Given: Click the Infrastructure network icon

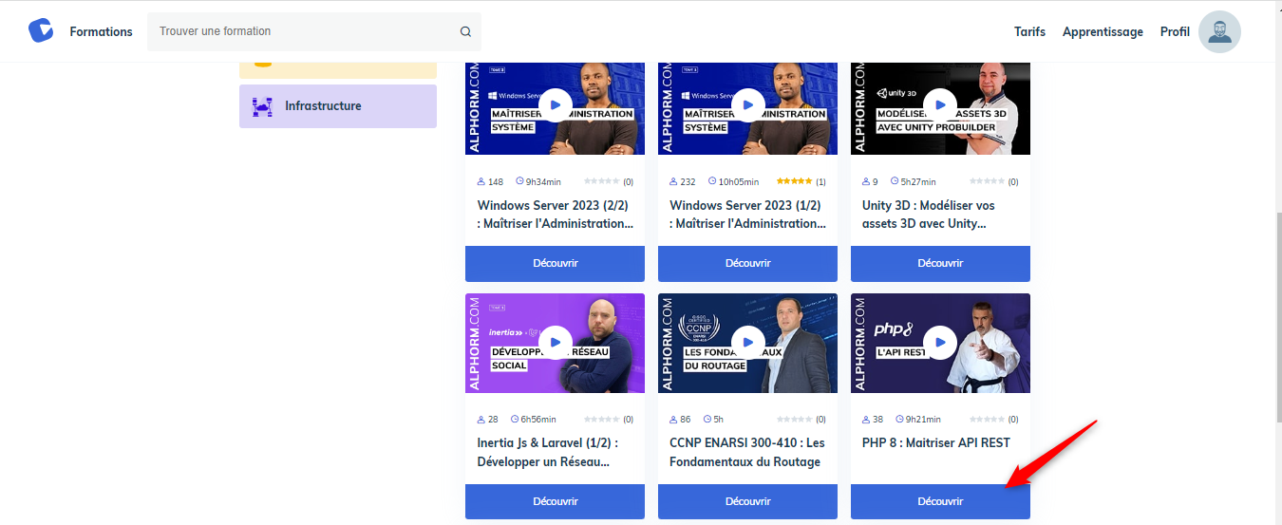Looking at the screenshot, I should click(x=262, y=106).
